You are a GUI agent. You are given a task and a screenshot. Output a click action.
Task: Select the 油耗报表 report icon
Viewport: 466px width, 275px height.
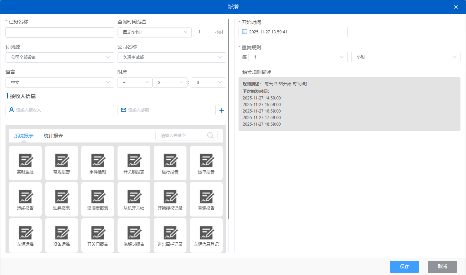coord(61,197)
